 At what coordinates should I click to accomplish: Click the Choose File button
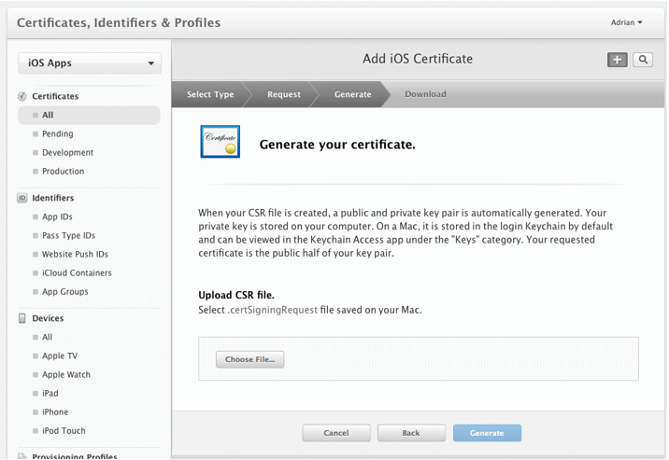pos(249,359)
